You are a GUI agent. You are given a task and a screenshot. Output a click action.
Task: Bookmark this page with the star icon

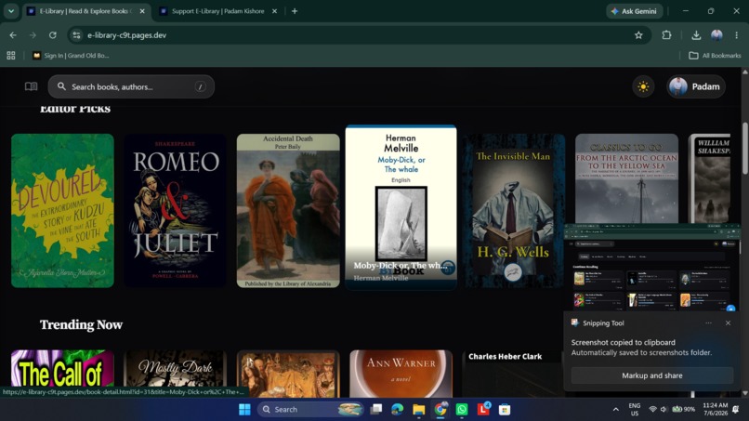pos(638,35)
